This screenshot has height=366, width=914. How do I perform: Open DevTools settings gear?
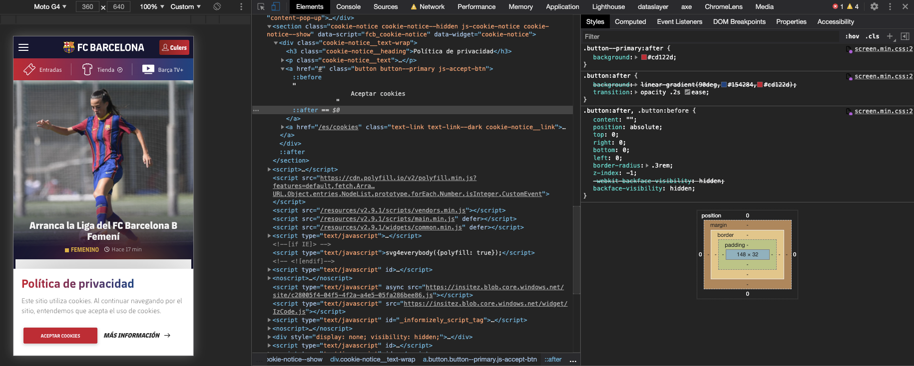click(874, 6)
